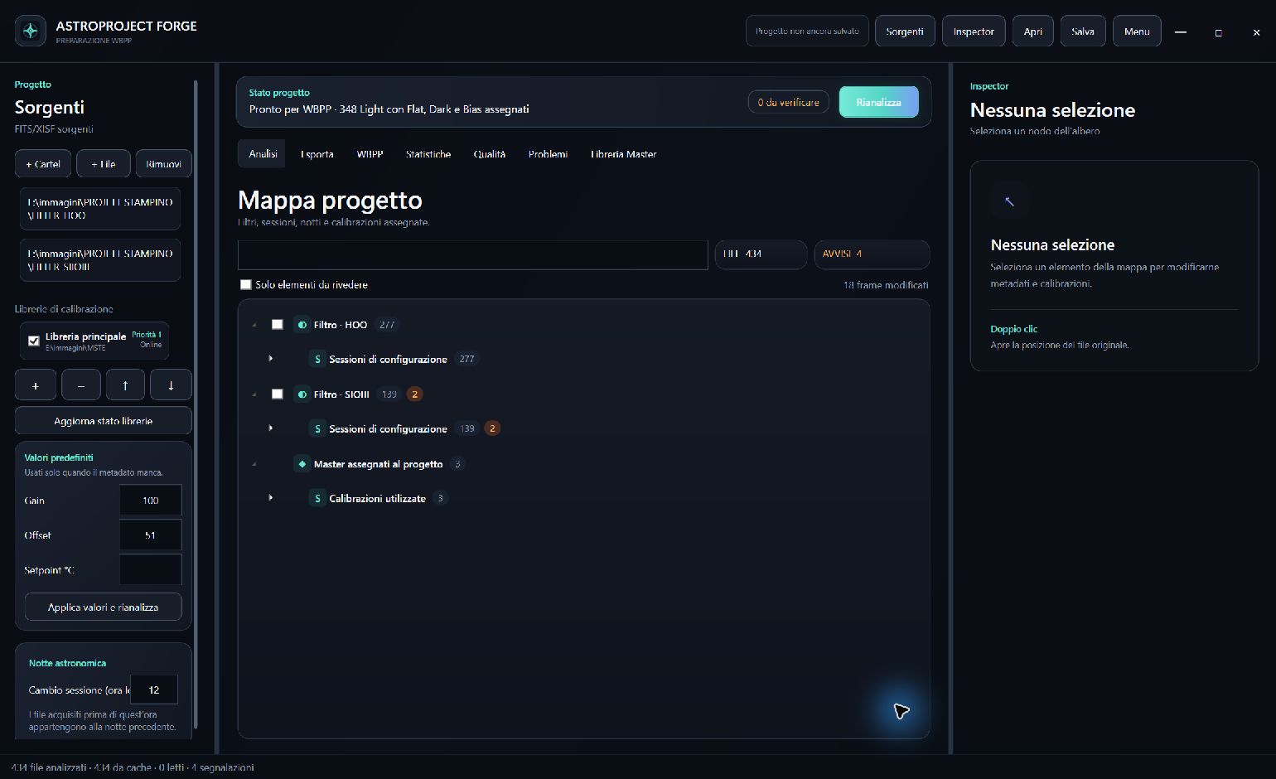Click Aggiorna stato librerie
1276x779 pixels.
[x=104, y=421]
